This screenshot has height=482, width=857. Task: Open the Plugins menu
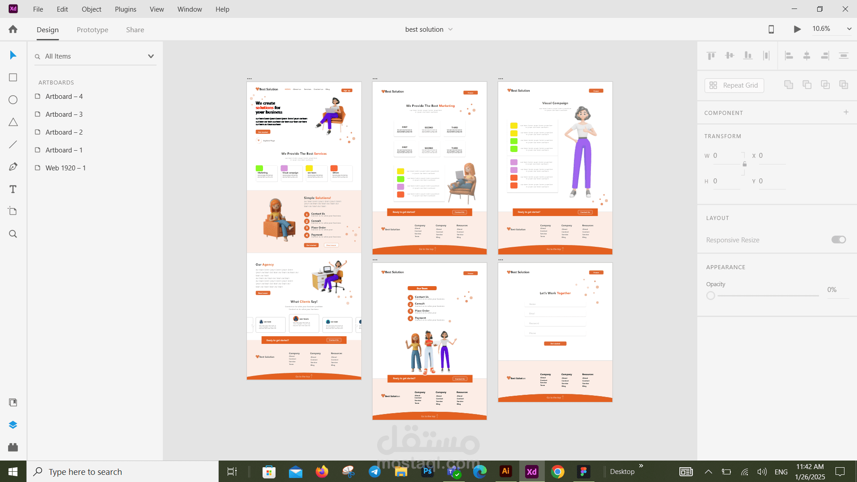pos(125,9)
